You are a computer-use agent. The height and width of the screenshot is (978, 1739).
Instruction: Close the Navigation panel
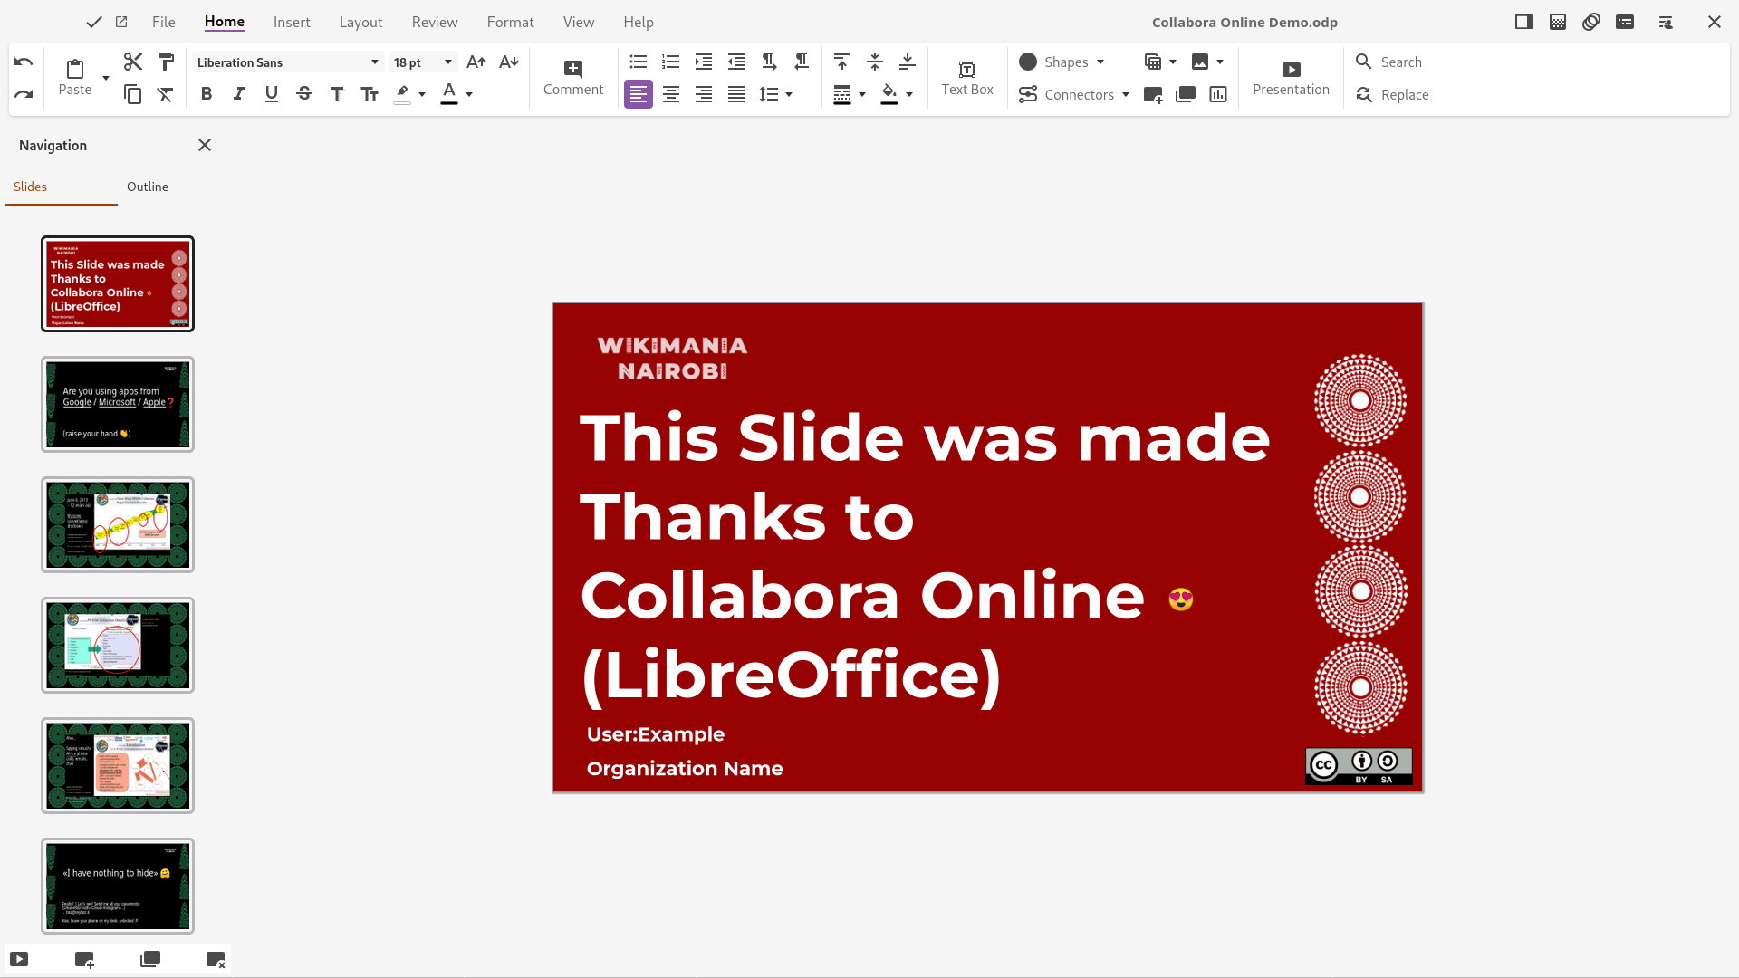[x=205, y=145]
